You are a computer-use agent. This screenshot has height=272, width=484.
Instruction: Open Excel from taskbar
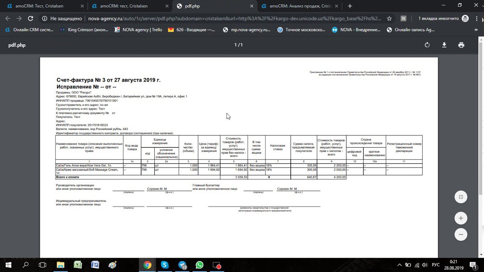(x=78, y=265)
